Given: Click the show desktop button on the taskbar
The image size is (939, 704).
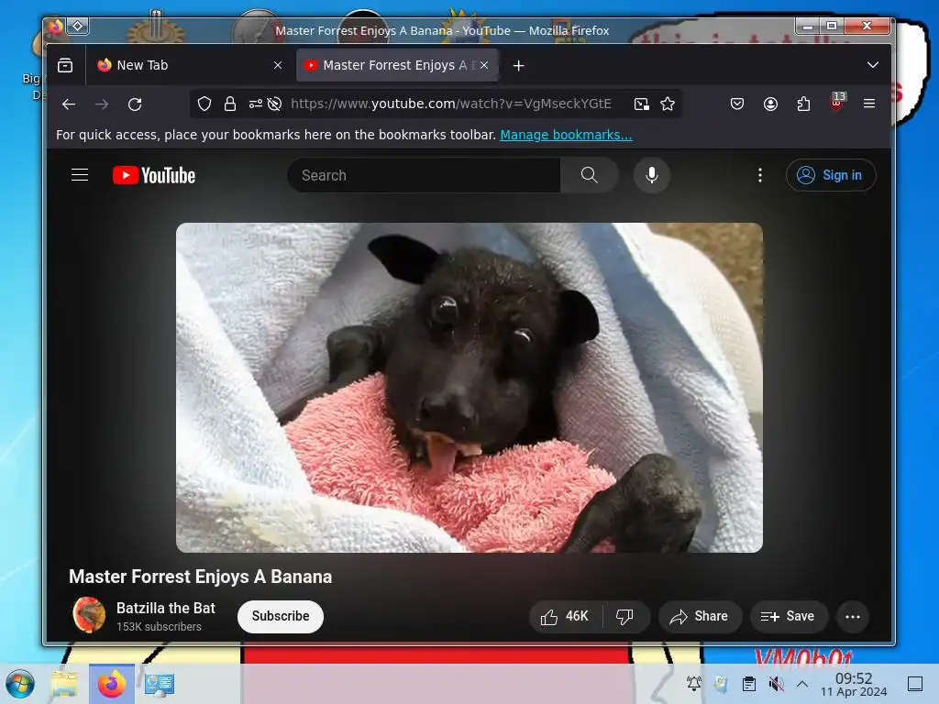Looking at the screenshot, I should (x=915, y=684).
